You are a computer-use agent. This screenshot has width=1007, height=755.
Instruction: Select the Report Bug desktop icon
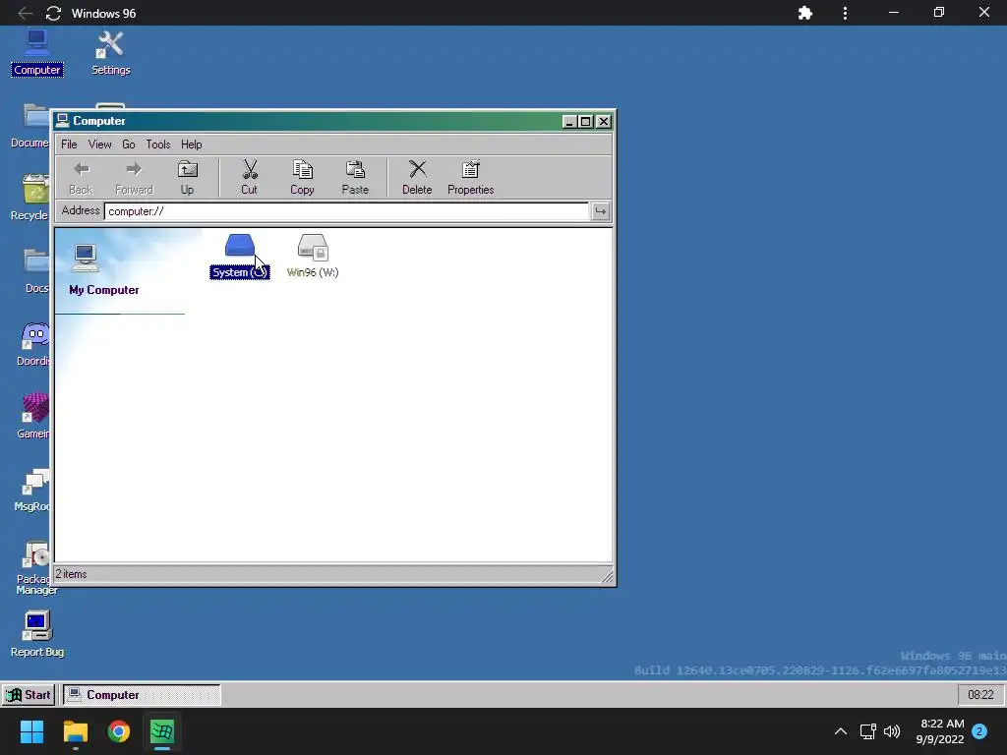(x=36, y=635)
